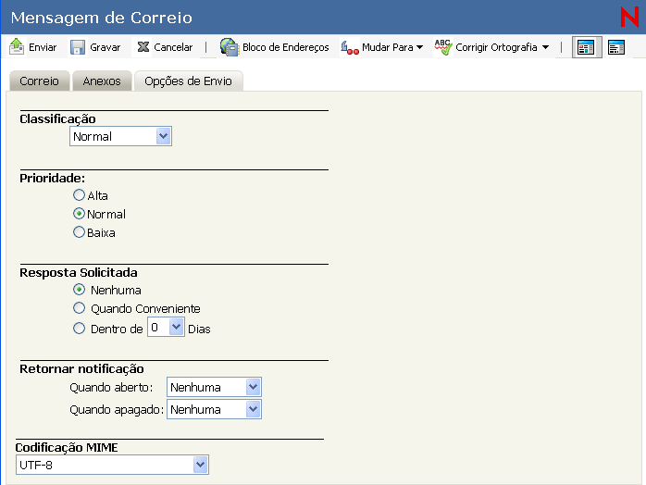
Task: Select Nenhuma response radio button
Action: (79, 290)
